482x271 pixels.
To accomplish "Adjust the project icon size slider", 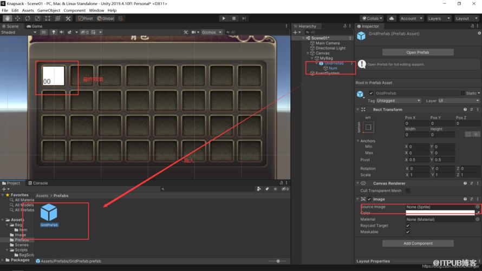I will 278,261.
